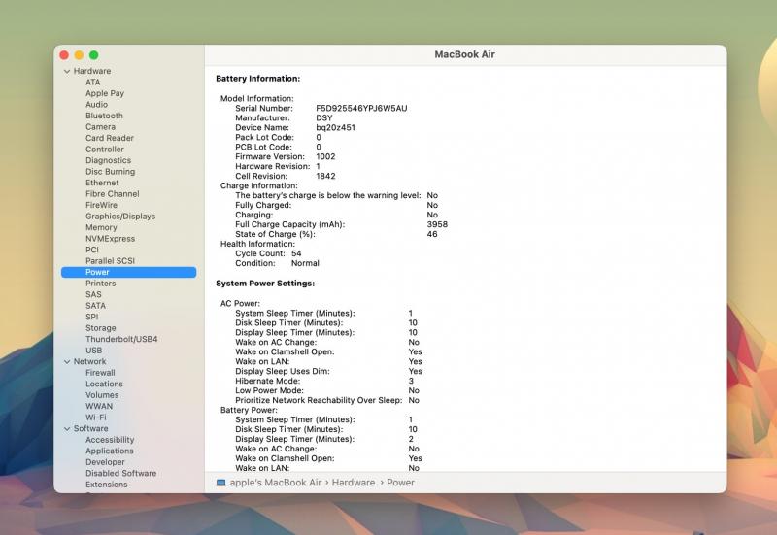Open Graphics/Displays entry
777x535 pixels.
point(120,217)
